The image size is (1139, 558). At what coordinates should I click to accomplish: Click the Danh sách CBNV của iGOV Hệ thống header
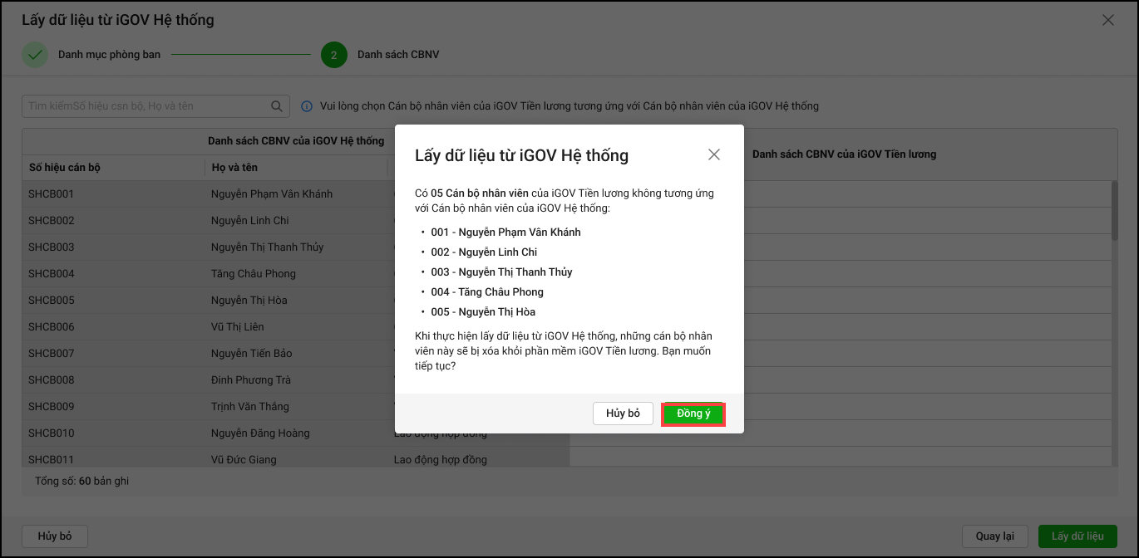point(296,141)
